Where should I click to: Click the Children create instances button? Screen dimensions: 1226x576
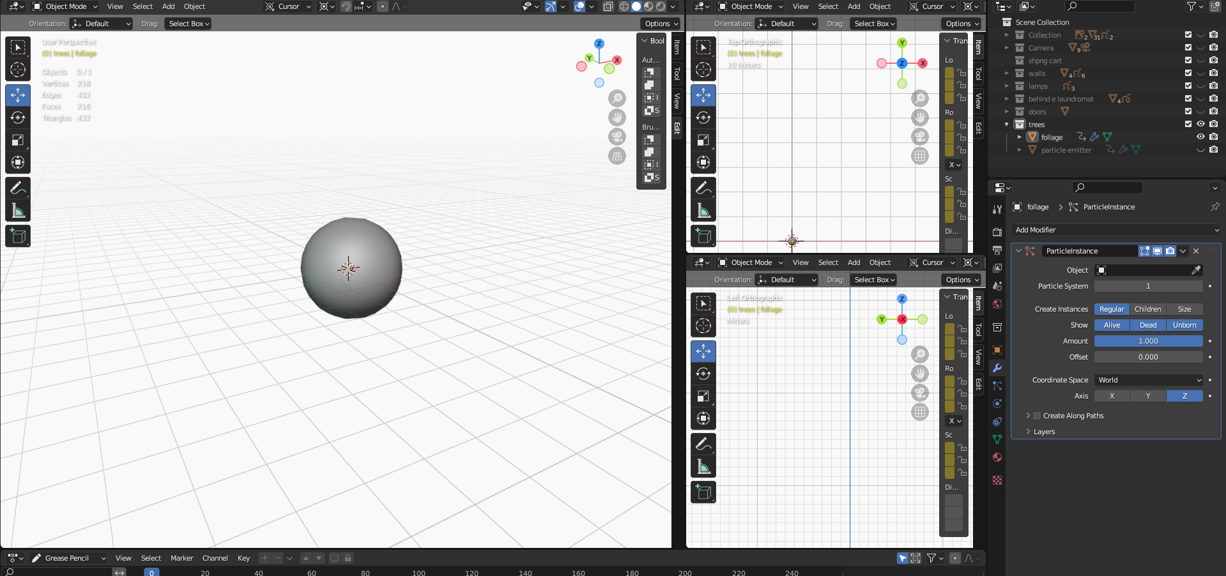(x=1147, y=309)
